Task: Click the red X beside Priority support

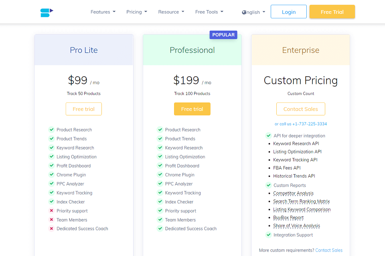Action: click(51, 211)
